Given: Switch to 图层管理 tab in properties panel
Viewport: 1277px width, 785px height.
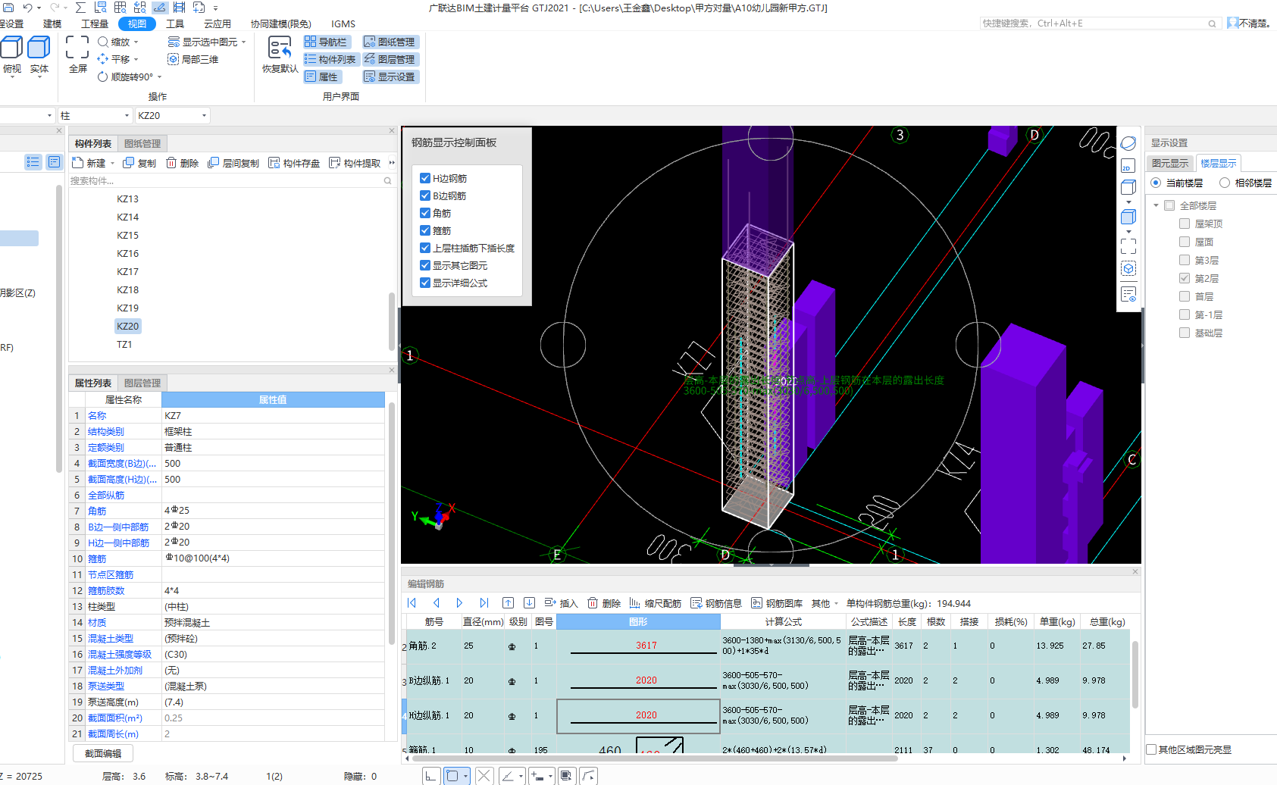Looking at the screenshot, I should coord(142,383).
